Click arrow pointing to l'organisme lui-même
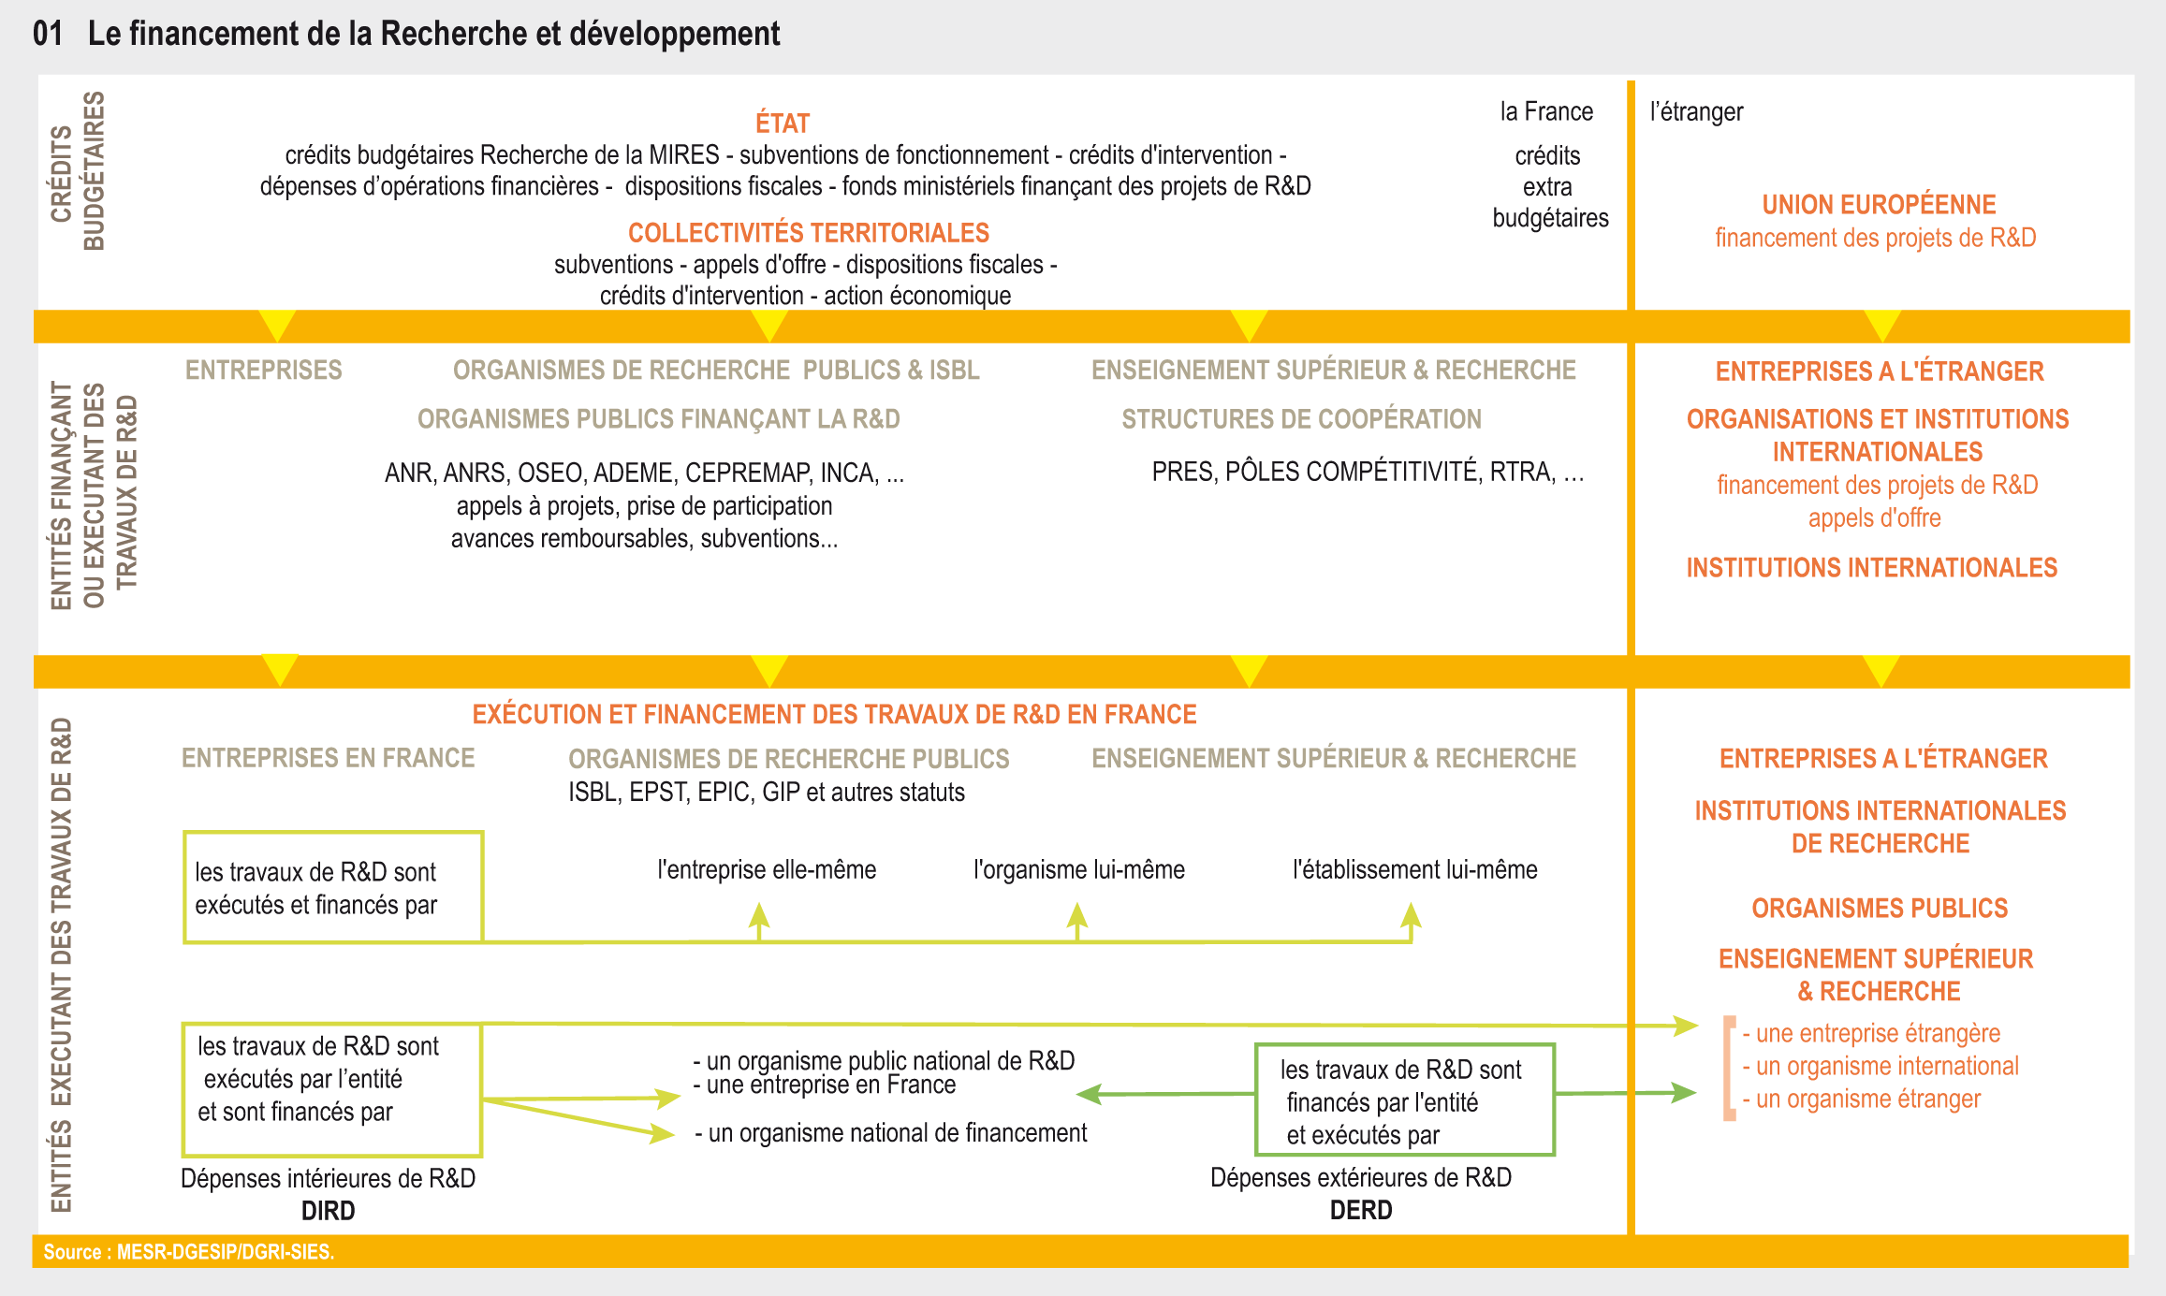The width and height of the screenshot is (2166, 1296). point(1077,917)
